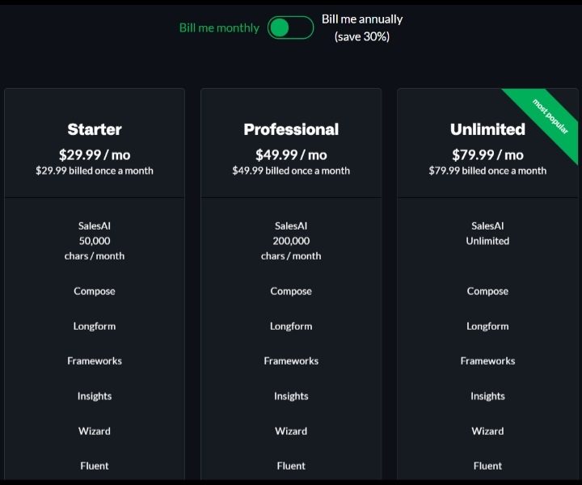Select the Unlimited plan heading
Viewport: 582px width, 485px height.
coord(487,129)
